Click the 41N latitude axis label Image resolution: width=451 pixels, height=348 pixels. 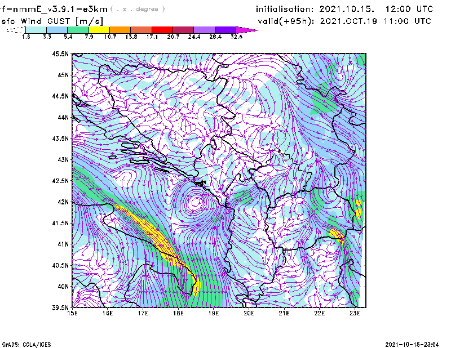63,244
